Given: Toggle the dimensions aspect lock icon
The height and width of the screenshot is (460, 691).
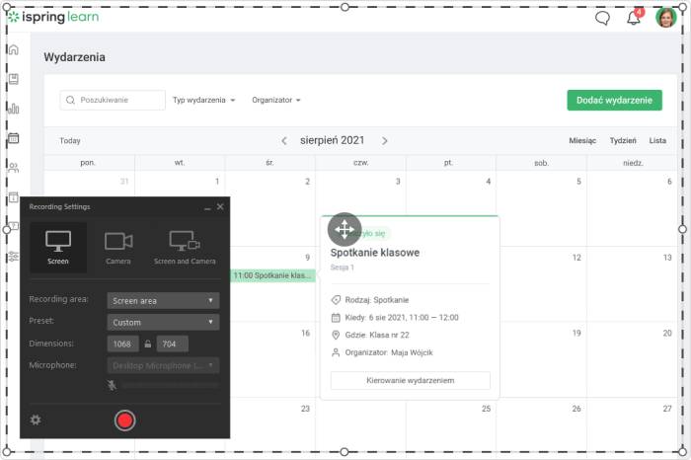Looking at the screenshot, I should 148,345.
